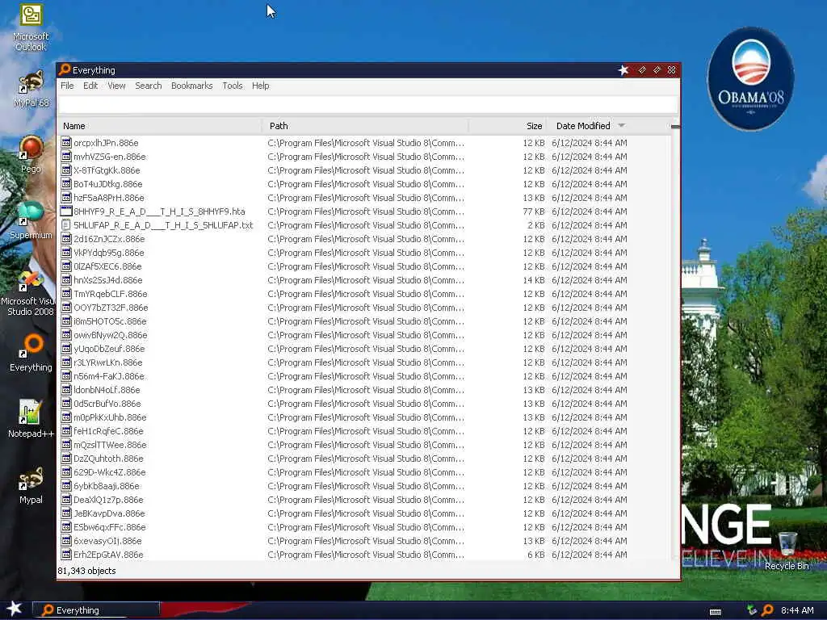
Task: Open the Search menu
Action: coord(149,86)
